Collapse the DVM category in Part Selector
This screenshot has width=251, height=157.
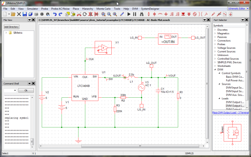[x=215, y=69]
